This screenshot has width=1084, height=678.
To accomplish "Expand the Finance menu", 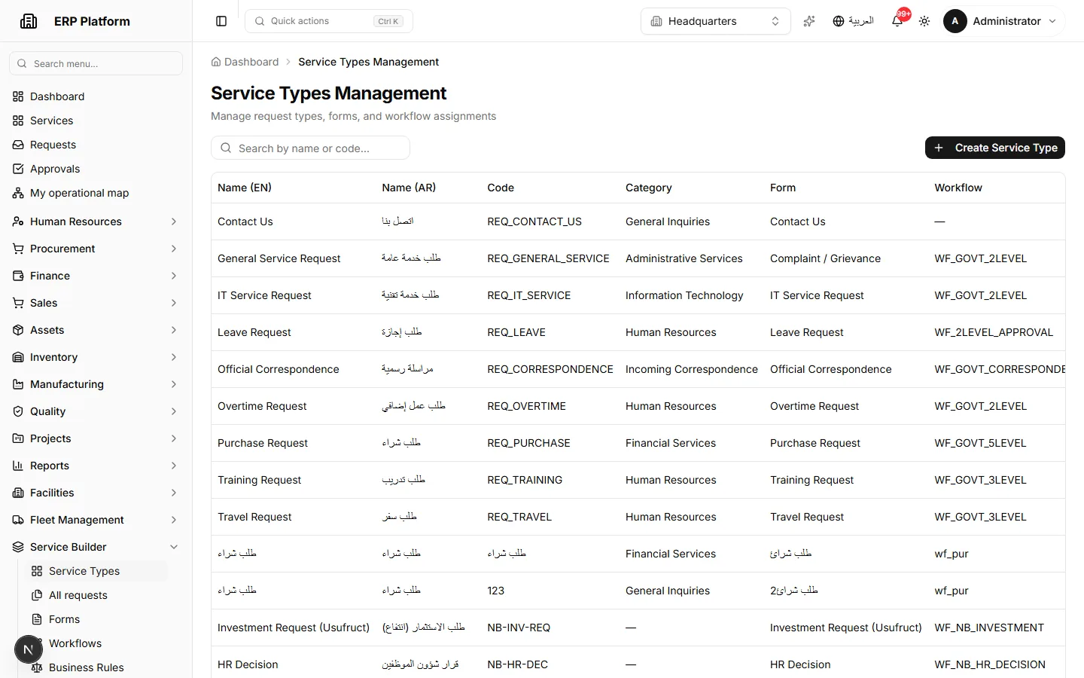I will (x=96, y=276).
